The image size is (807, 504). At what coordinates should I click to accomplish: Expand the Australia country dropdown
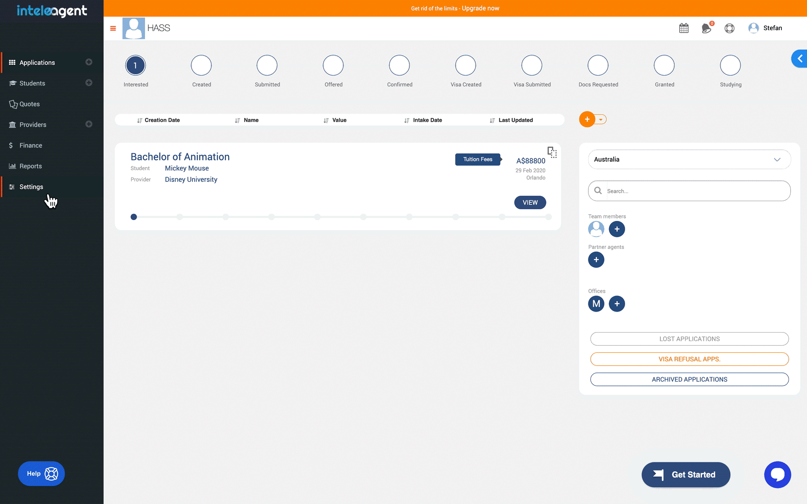coord(689,160)
